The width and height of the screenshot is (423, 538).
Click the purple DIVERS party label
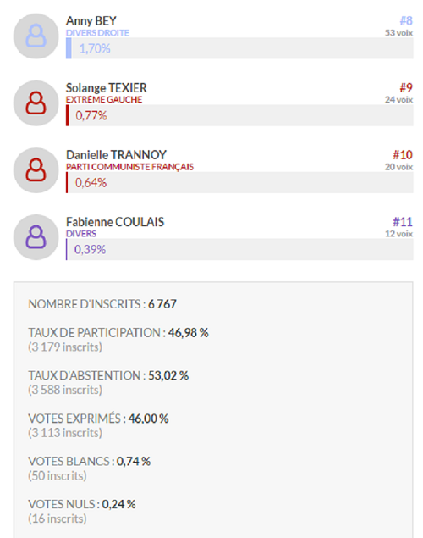pyautogui.click(x=81, y=234)
